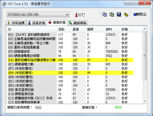
Task: Select highlighted row (0A) 重新旋轉到指定轉速累計次數
Action: click(x=70, y=60)
